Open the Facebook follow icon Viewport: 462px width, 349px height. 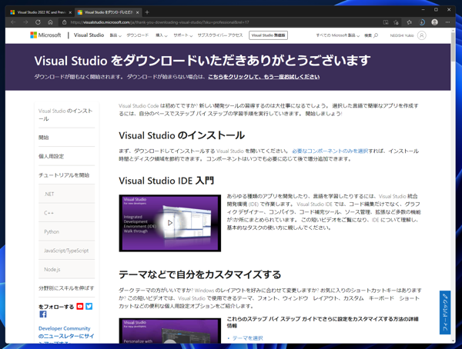[x=43, y=314]
